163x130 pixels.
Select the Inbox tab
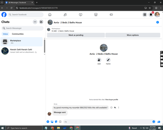point(5,34)
